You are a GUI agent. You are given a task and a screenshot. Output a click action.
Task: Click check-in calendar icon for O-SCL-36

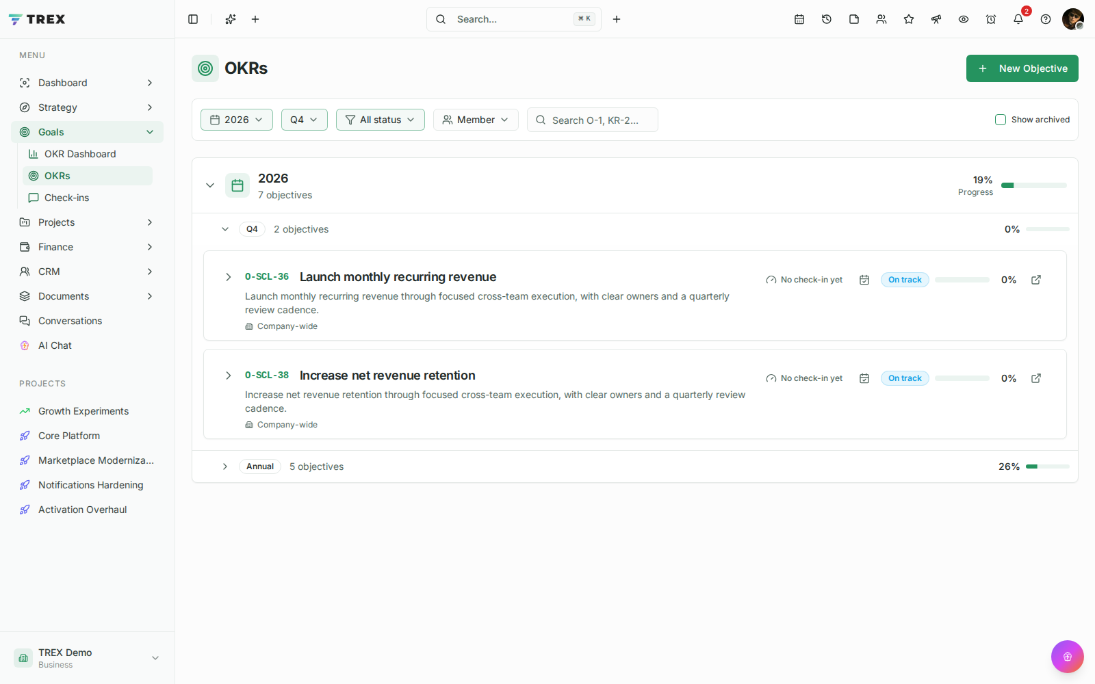[x=864, y=280]
